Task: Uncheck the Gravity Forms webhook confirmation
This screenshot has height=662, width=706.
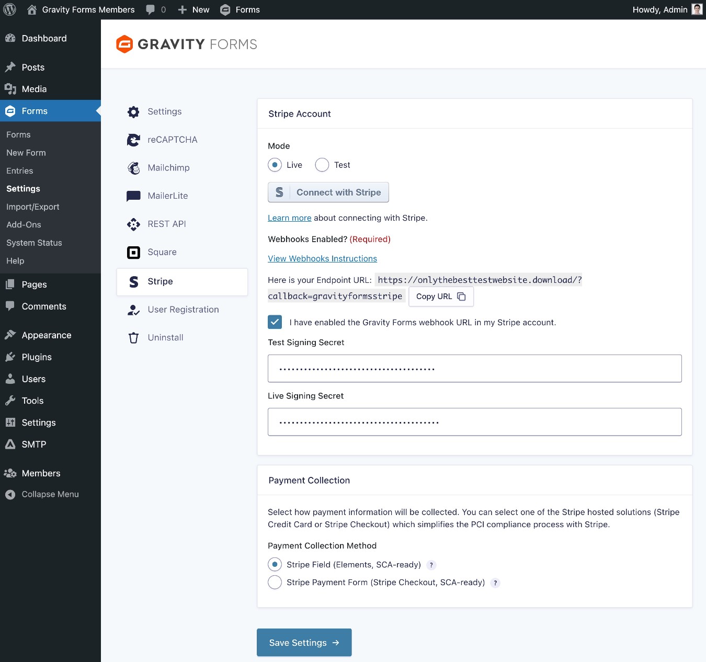Action: tap(275, 322)
